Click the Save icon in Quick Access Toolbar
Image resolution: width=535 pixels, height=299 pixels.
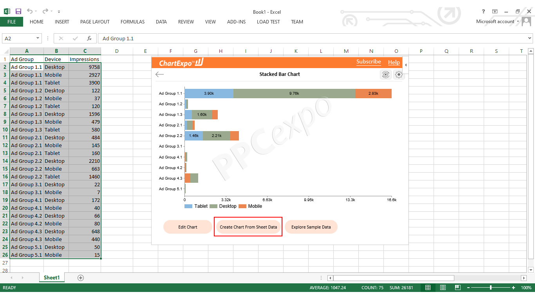(x=18, y=11)
